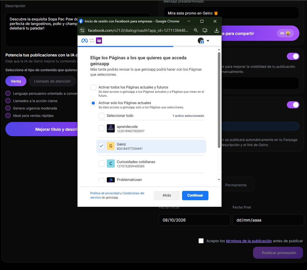Close the Facebook login popup window

point(215,21)
